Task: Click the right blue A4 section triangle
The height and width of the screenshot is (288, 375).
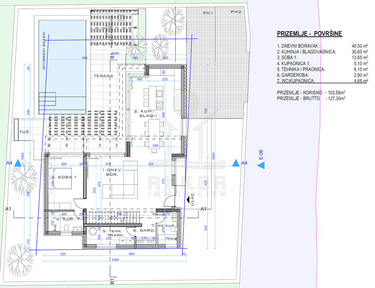Action: pyautogui.click(x=236, y=163)
